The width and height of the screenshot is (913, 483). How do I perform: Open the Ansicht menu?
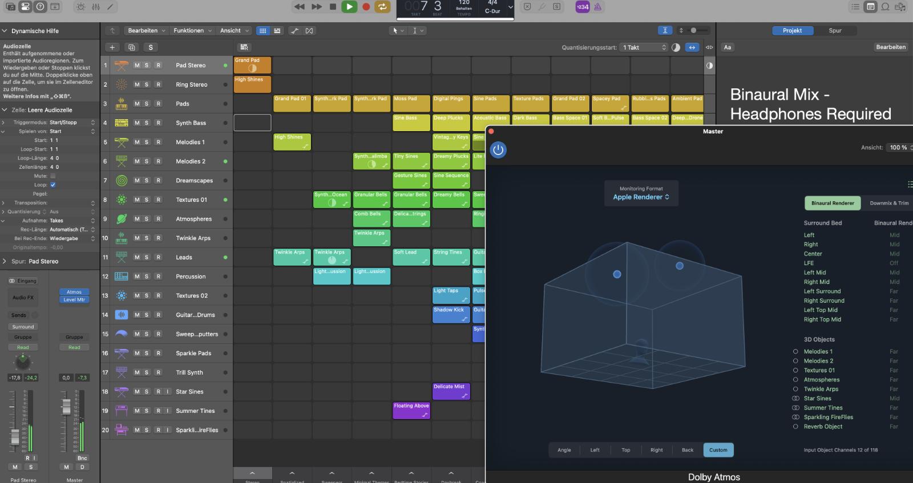coord(235,31)
